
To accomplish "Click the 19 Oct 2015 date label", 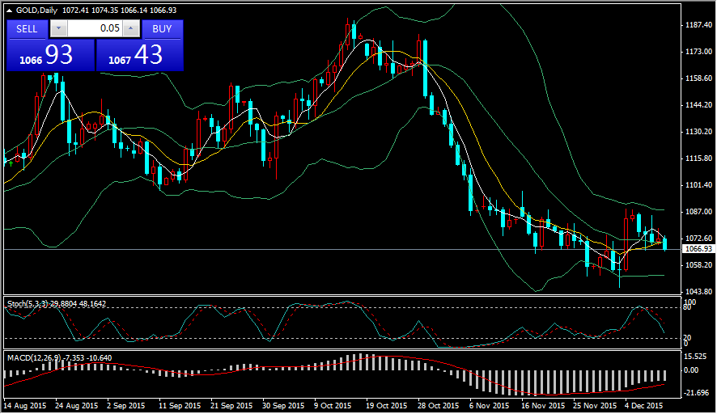I will [x=386, y=406].
